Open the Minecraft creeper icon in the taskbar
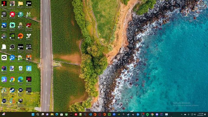 point(109,114)
